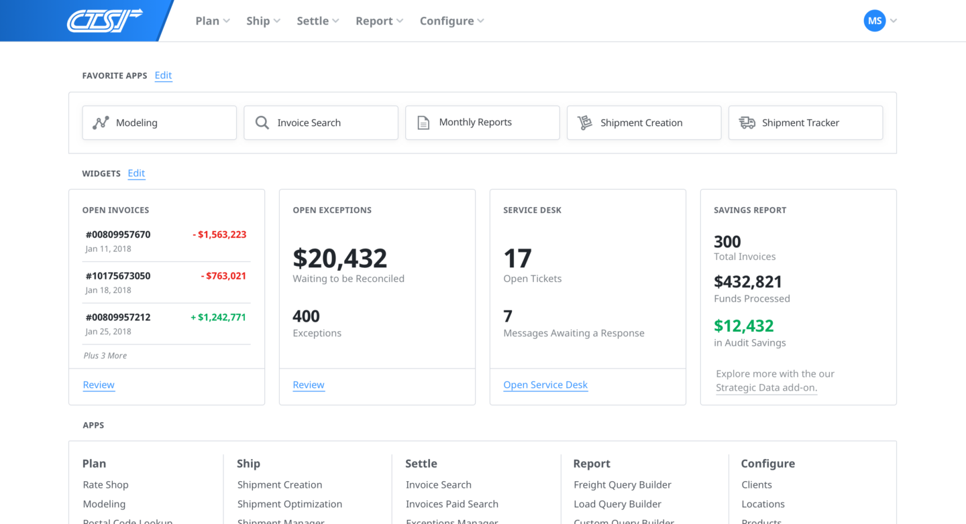The width and height of the screenshot is (966, 524).
Task: Open the Settle menu
Action: point(317,21)
